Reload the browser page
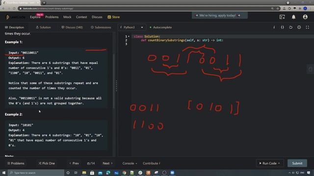 pos(14,9)
